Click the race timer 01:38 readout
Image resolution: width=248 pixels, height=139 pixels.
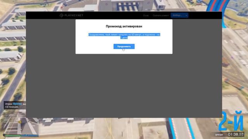(x=236, y=134)
